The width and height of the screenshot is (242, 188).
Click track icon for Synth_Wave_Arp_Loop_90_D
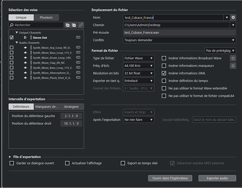pos(25,48)
